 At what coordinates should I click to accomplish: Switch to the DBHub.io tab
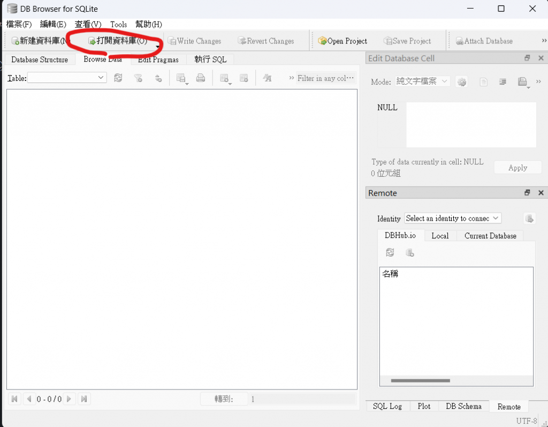[x=400, y=235]
